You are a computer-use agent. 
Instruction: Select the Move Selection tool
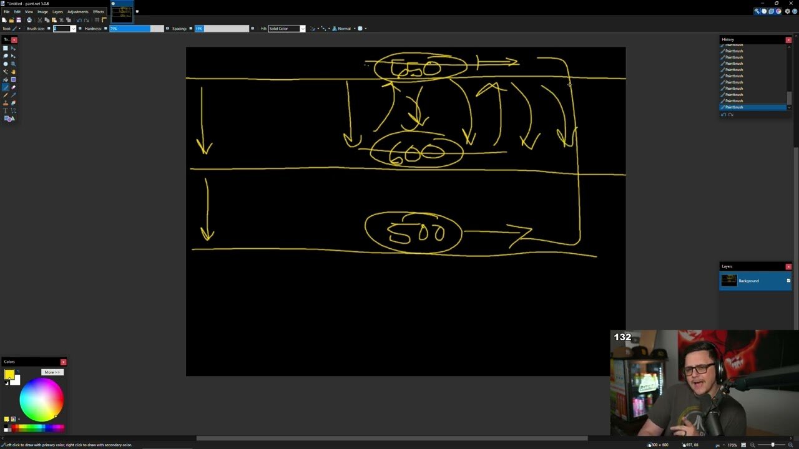click(13, 56)
